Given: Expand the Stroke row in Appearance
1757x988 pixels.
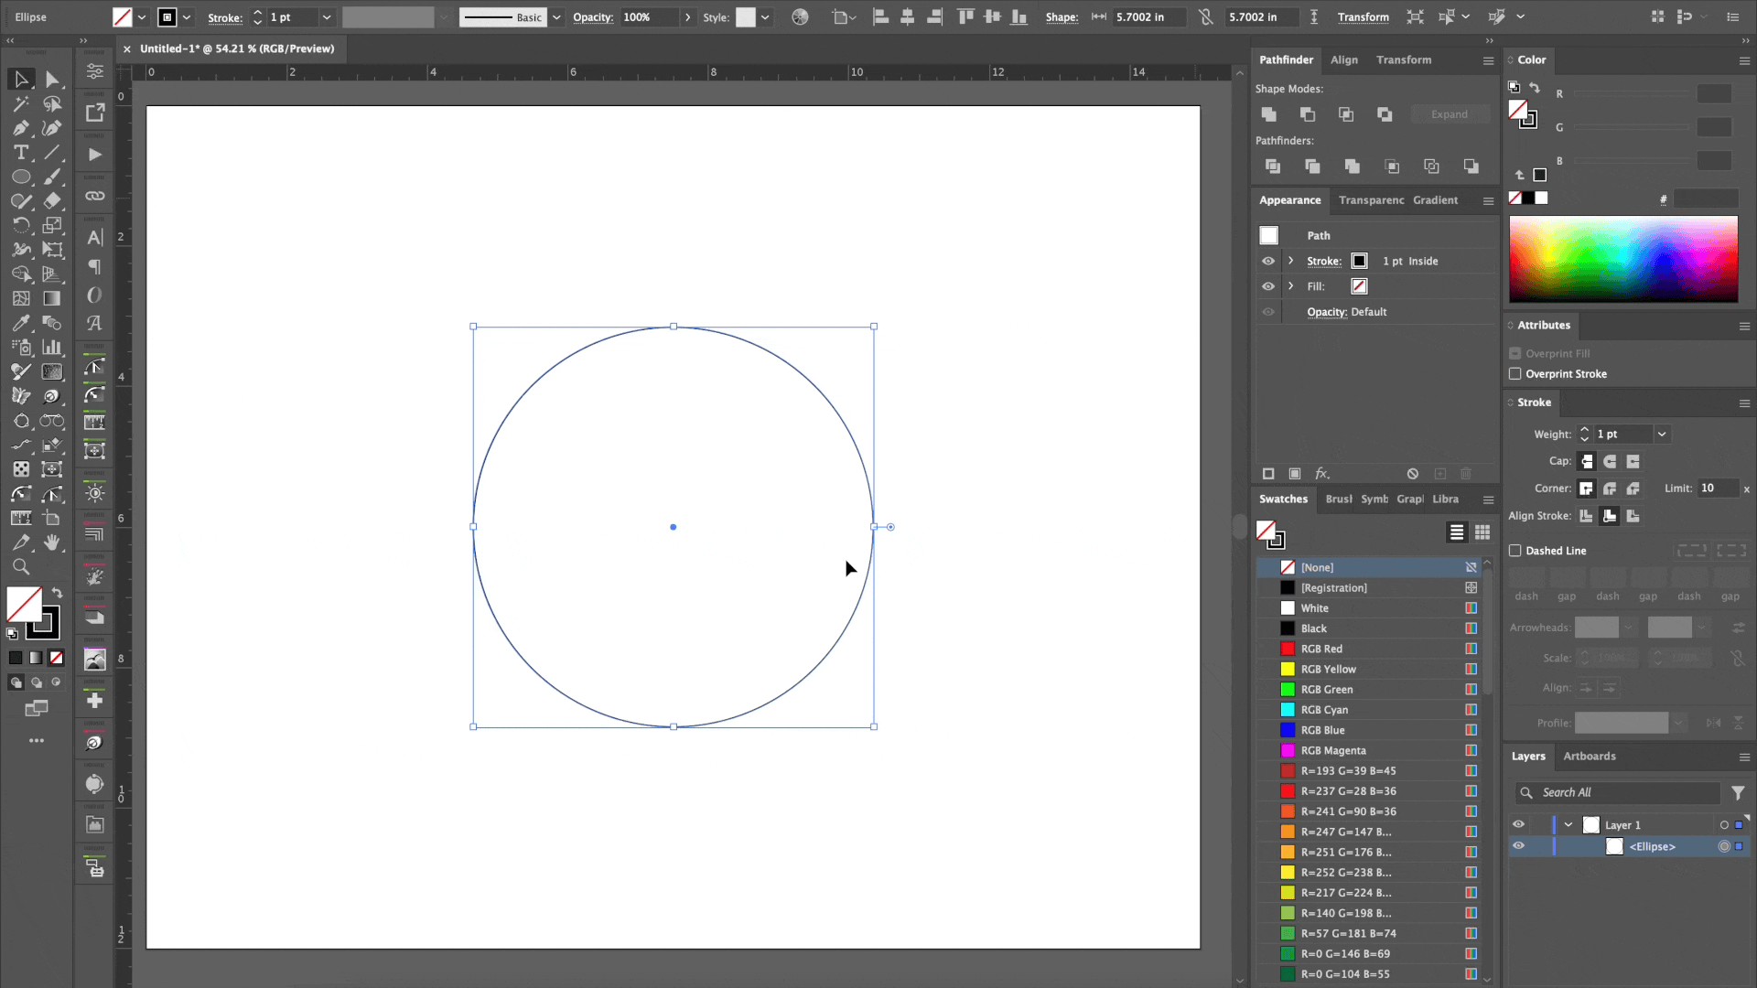Looking at the screenshot, I should pyautogui.click(x=1291, y=261).
